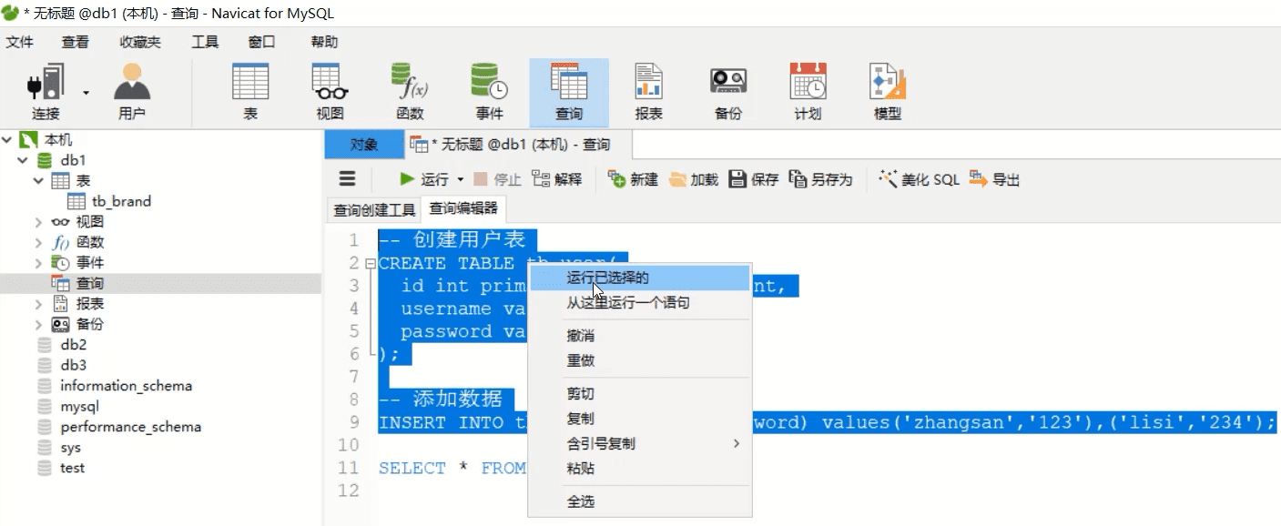Open the 运行 button dropdown arrow

pos(461,180)
